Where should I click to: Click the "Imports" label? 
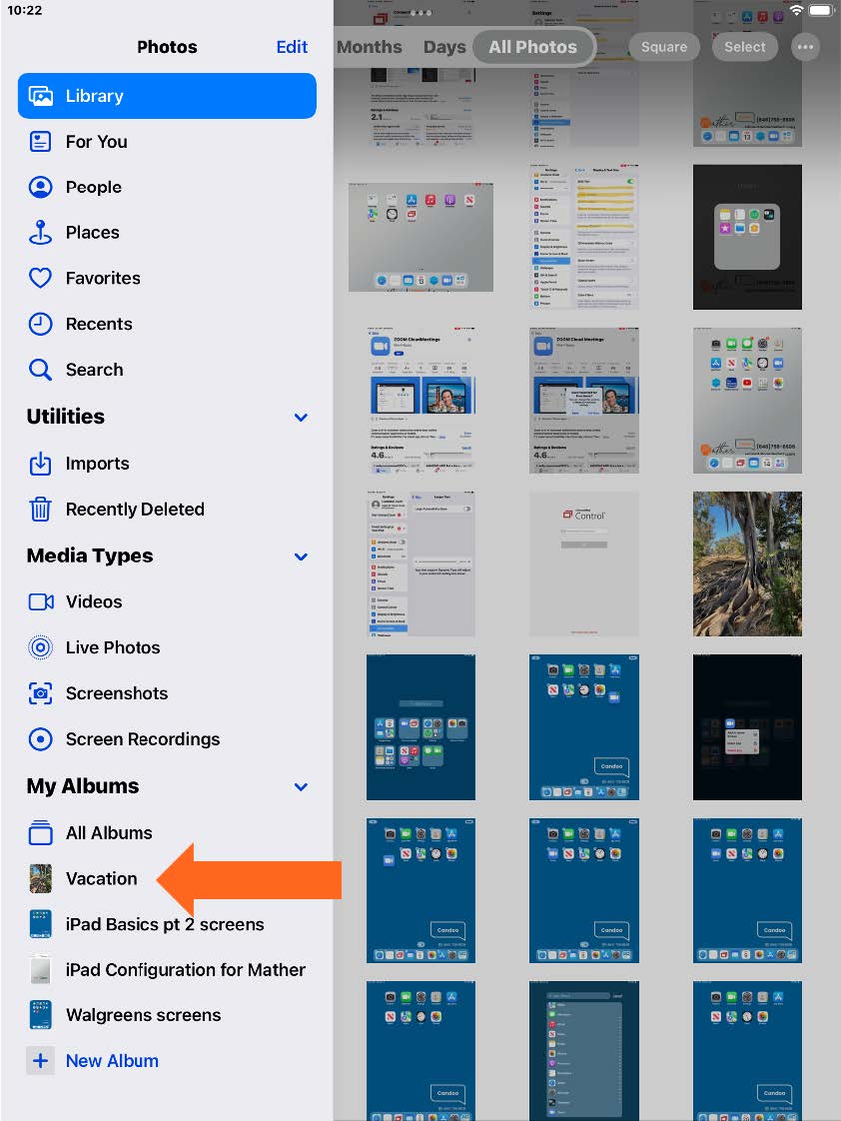[x=97, y=464]
